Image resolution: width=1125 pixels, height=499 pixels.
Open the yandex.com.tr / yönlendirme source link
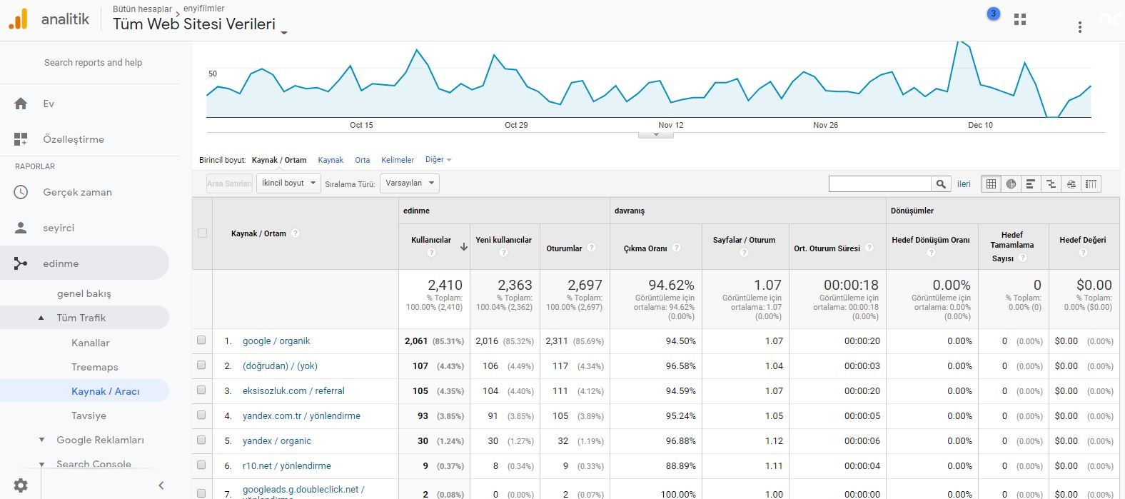point(301,415)
